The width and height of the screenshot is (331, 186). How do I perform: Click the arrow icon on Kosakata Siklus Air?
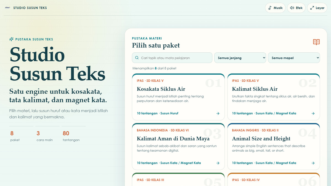coord(218,113)
